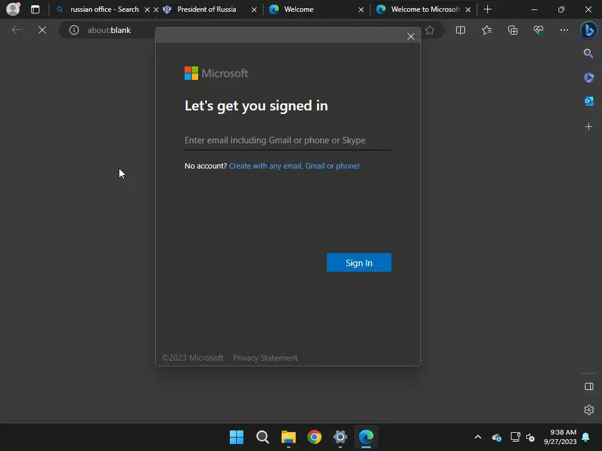Open notifications bell icon
Viewport: 602px width, 451px height.
click(586, 437)
